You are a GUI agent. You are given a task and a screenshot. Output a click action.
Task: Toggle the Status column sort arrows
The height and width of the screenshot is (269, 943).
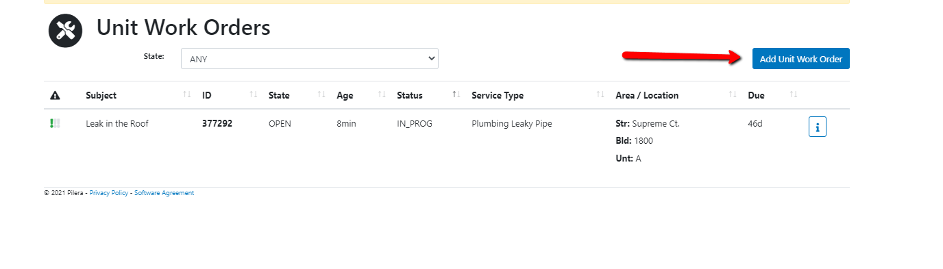click(456, 95)
